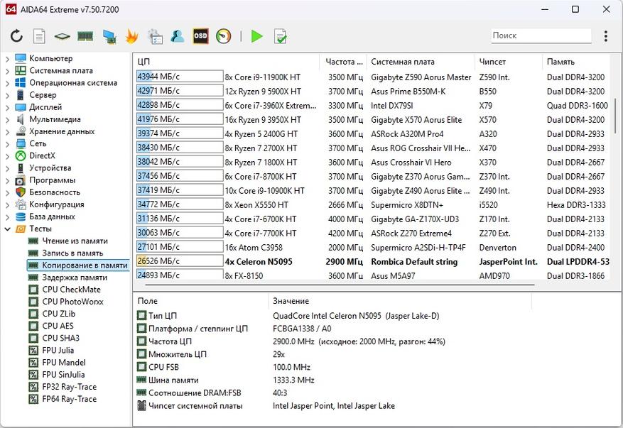Click the gauge benchmark toolbar icon
This screenshot has width=623, height=428.
[223, 36]
